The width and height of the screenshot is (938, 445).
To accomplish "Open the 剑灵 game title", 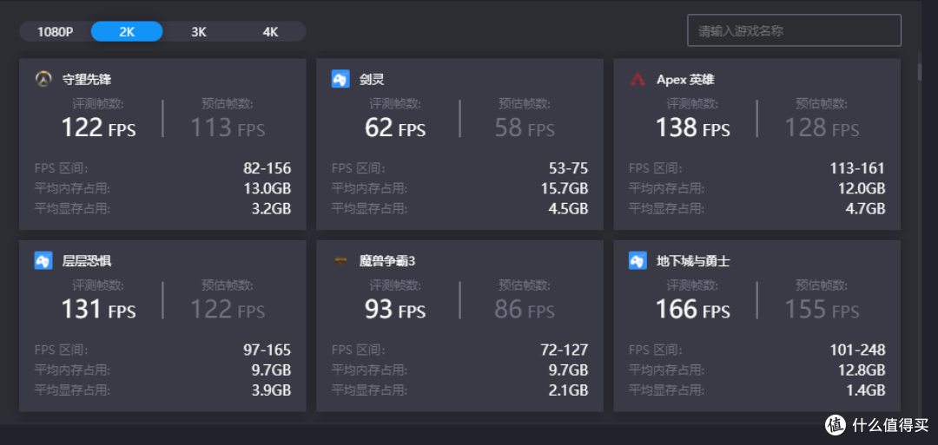I will click(372, 80).
